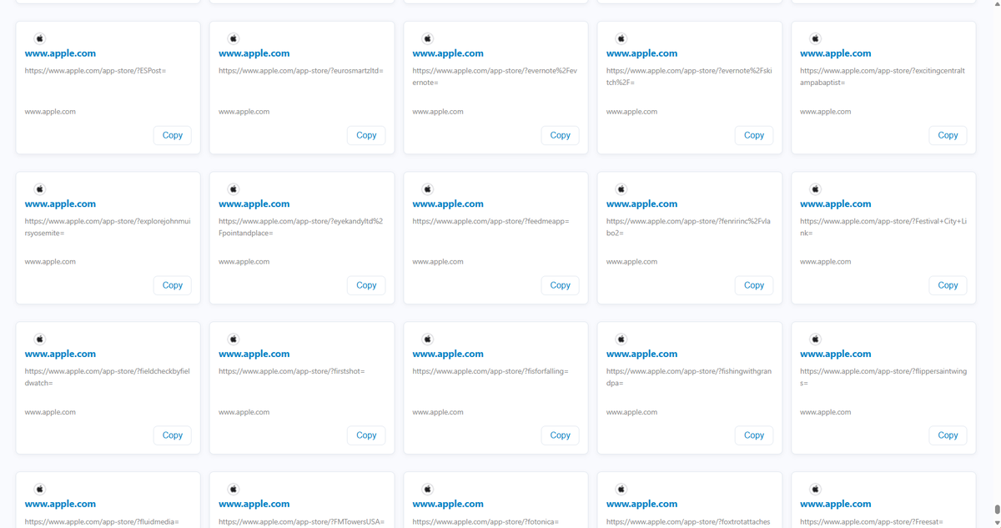This screenshot has height=528, width=1001.
Task: Click the Apple logo on the flippersaintwings card
Action: (x=815, y=339)
